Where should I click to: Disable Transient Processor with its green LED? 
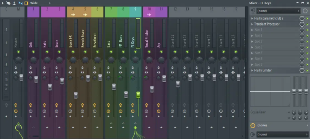[307, 24]
